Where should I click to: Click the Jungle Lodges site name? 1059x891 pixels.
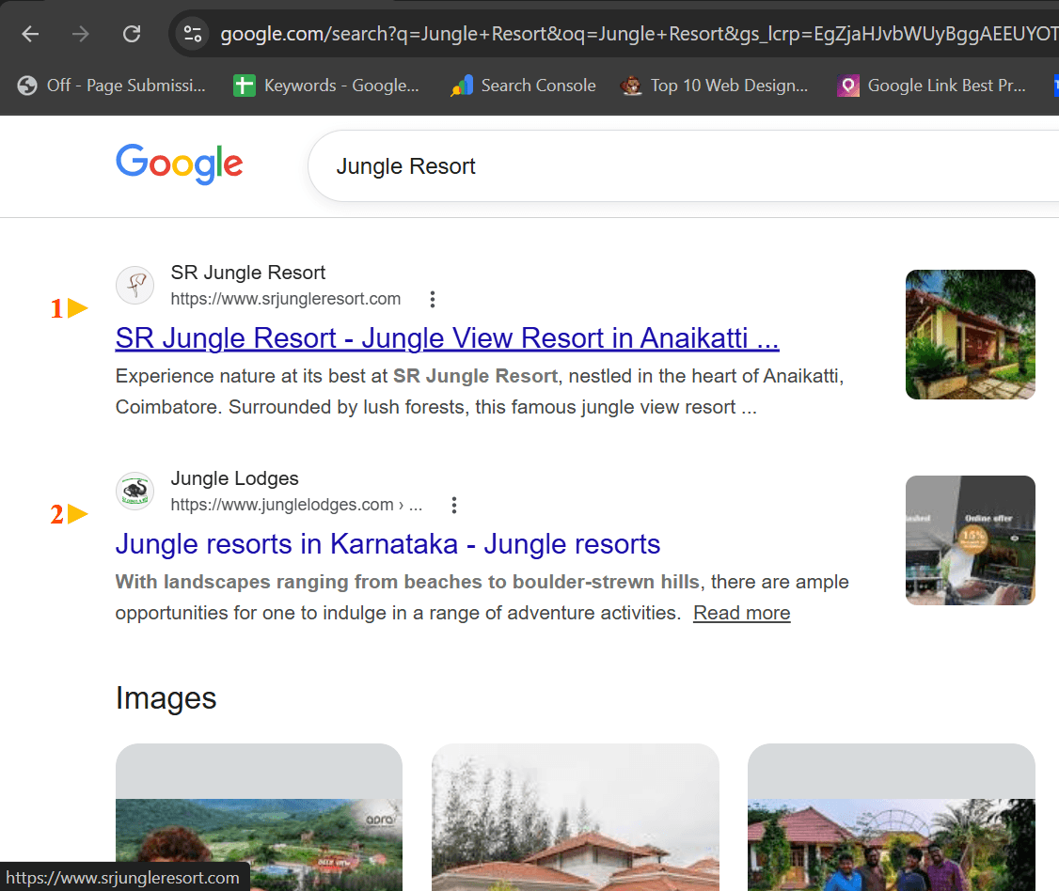(x=234, y=478)
